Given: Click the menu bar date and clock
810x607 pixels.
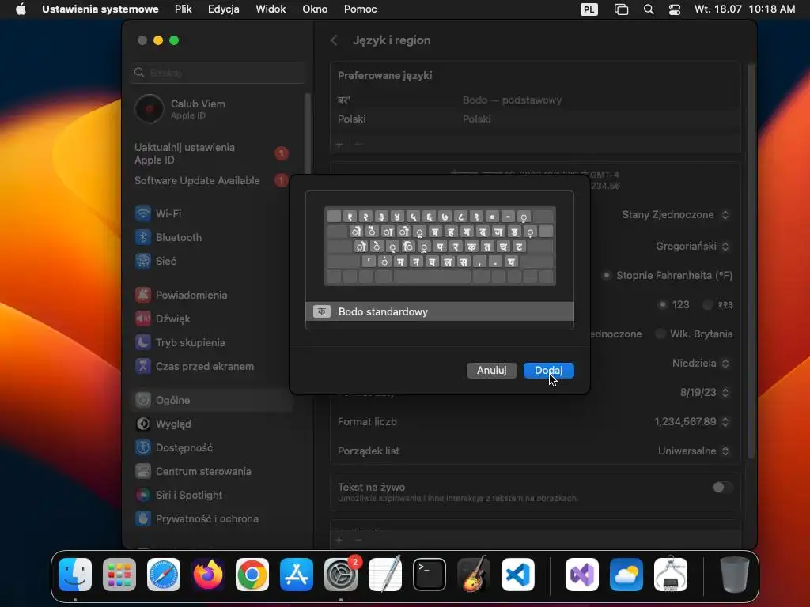Looking at the screenshot, I should [x=744, y=9].
